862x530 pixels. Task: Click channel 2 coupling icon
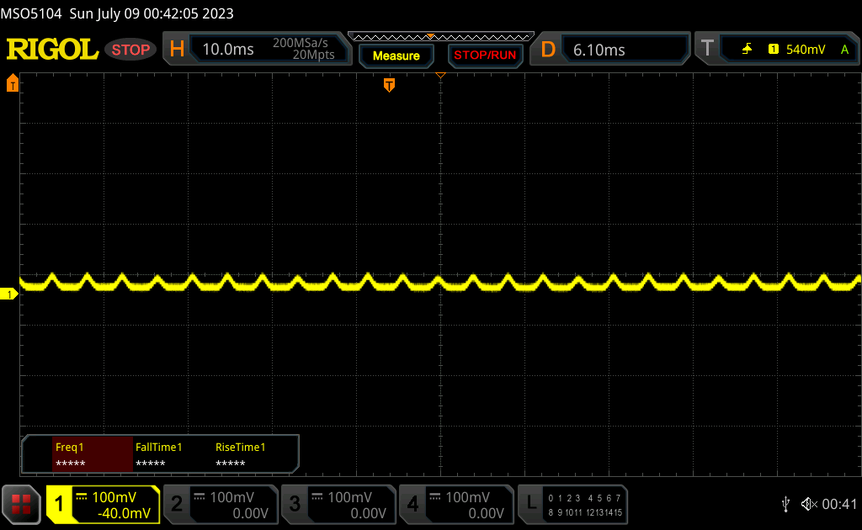[x=199, y=497]
